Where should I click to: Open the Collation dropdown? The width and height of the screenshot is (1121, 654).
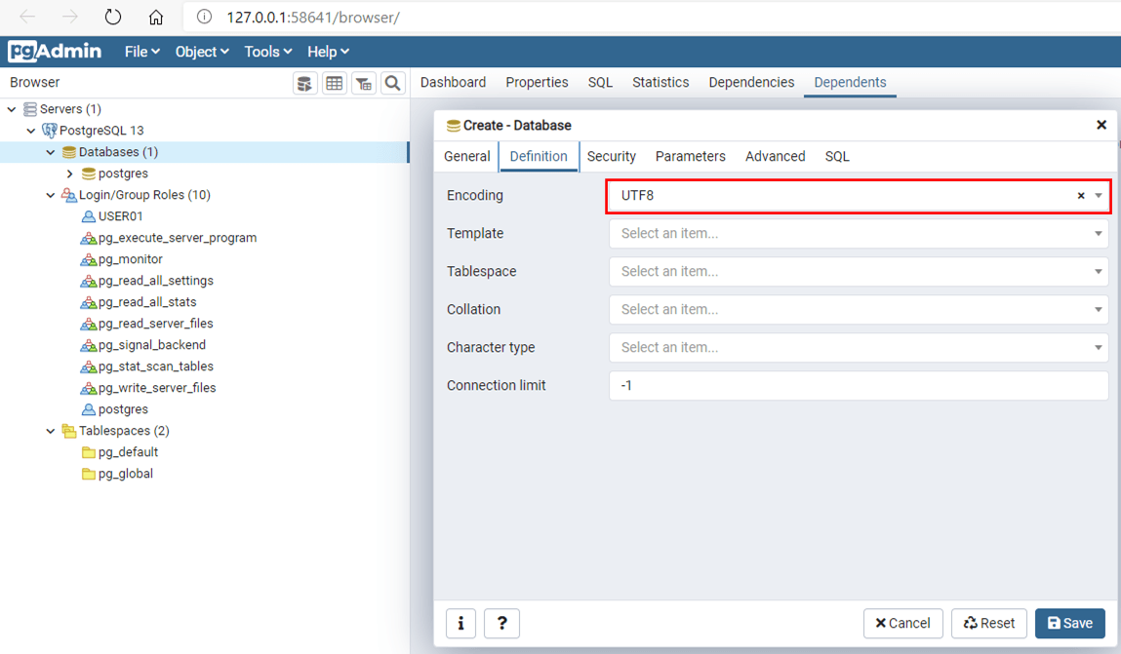858,310
